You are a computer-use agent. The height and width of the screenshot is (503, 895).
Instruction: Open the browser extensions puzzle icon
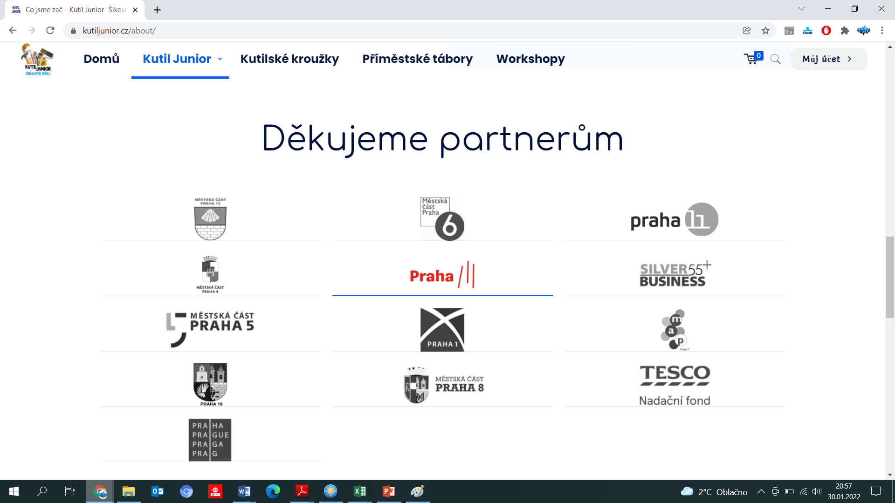point(845,31)
